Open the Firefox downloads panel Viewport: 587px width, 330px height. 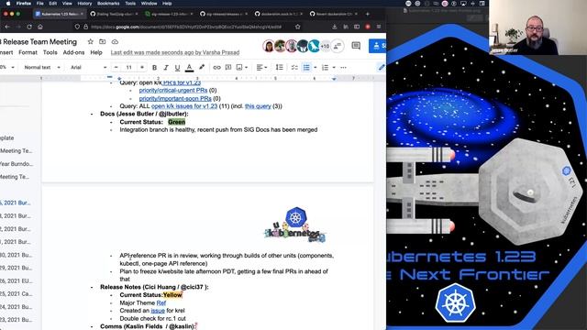(x=334, y=27)
